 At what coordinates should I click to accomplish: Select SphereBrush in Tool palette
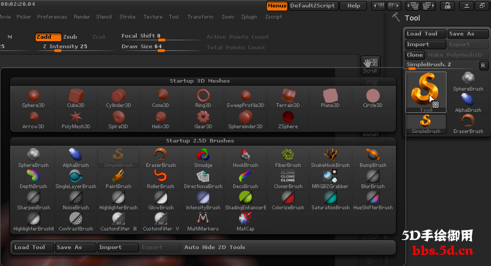click(468, 82)
